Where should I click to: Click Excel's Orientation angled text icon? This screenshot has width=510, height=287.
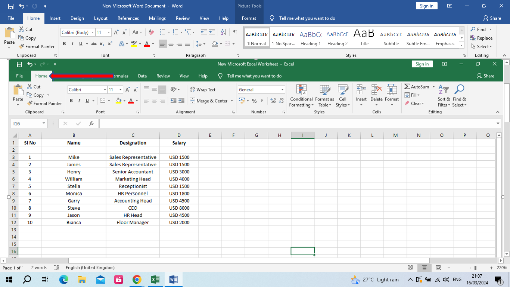pos(174,90)
